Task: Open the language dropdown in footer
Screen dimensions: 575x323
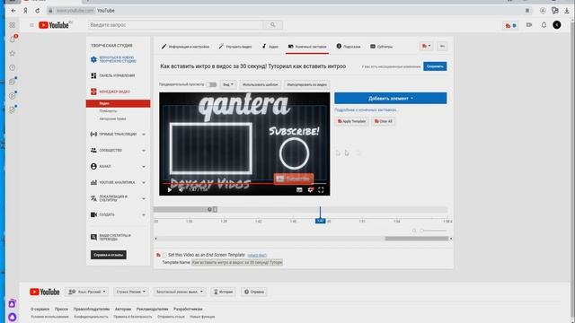Action: tap(87, 292)
